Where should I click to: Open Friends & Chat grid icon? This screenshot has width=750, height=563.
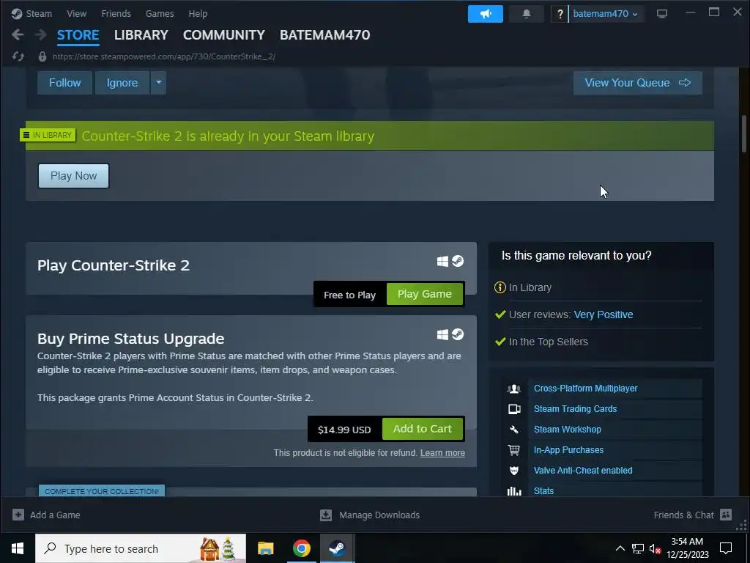coord(726,515)
